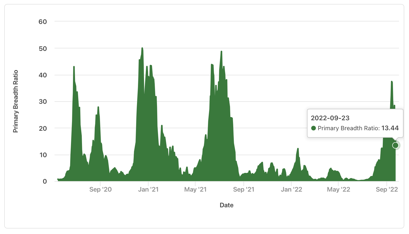Image resolution: width=409 pixels, height=234 pixels.
Task: Click the Jan '22 x-axis label
Action: tap(291, 189)
